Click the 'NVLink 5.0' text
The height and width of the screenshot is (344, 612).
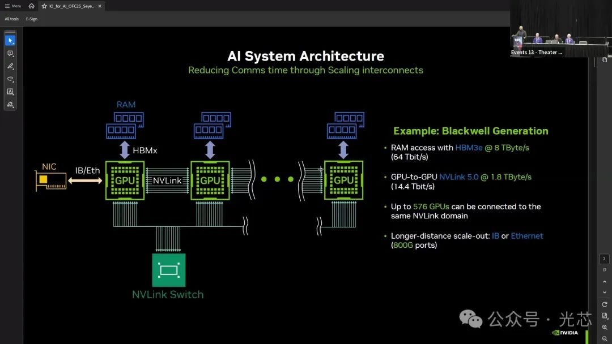tap(458, 177)
